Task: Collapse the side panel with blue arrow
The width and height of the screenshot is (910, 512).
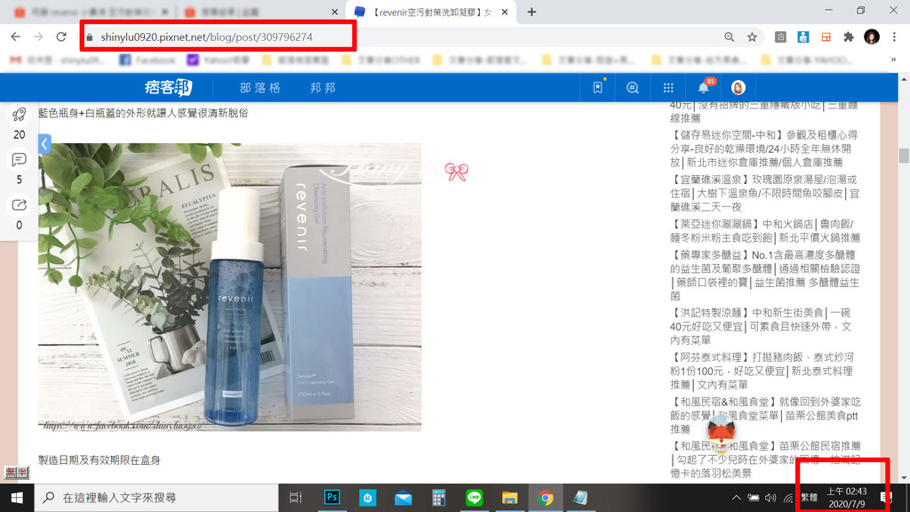Action: pyautogui.click(x=44, y=143)
